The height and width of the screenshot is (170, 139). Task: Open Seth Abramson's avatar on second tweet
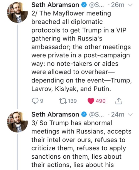pyautogui.click(x=18, y=122)
